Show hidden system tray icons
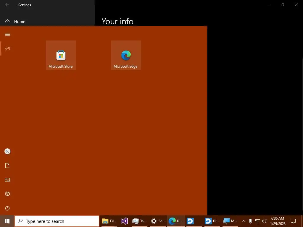The height and width of the screenshot is (227, 303). tap(244, 221)
